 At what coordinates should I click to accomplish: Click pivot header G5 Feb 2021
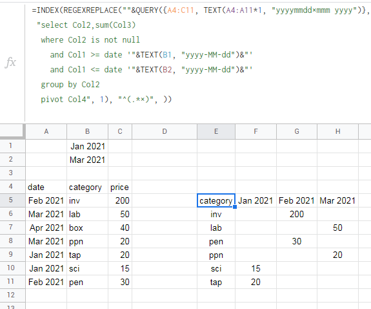point(297,200)
